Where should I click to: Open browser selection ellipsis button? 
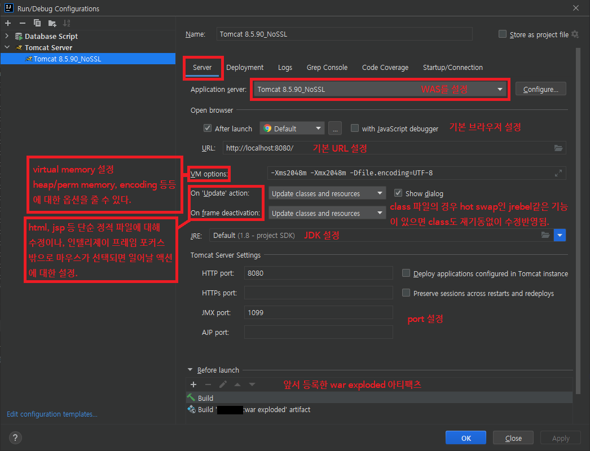tap(335, 129)
